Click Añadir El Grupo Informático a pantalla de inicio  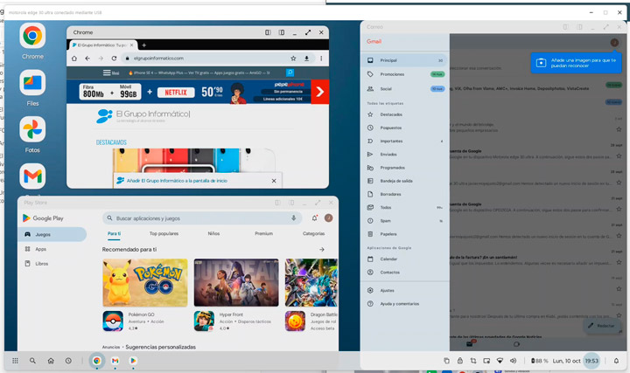pyautogui.click(x=177, y=181)
